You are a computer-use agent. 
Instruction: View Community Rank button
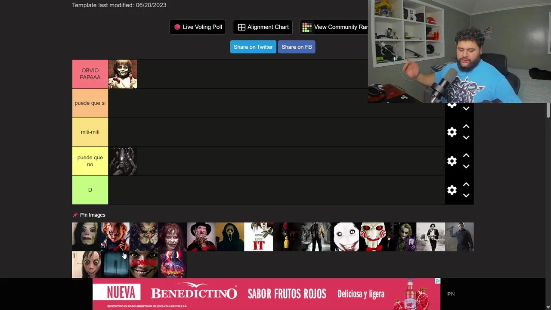coord(334,27)
